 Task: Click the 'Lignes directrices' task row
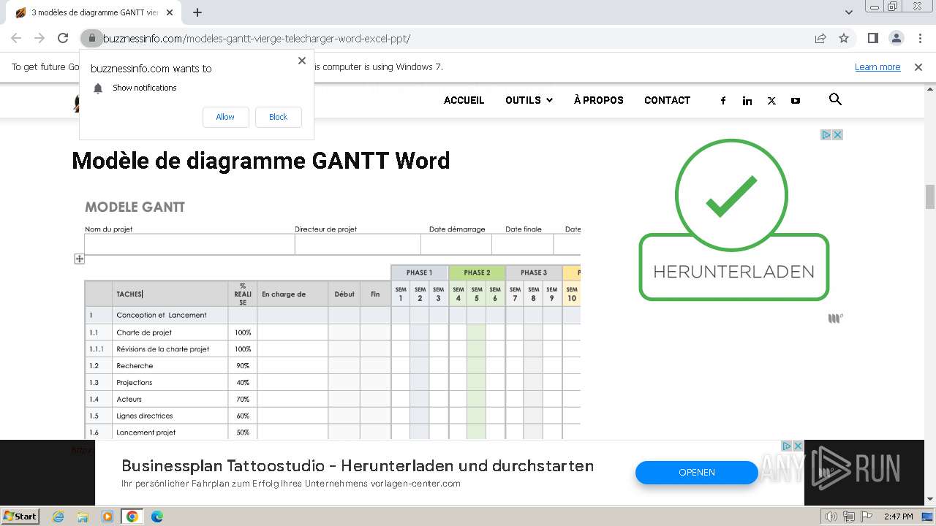pyautogui.click(x=333, y=416)
